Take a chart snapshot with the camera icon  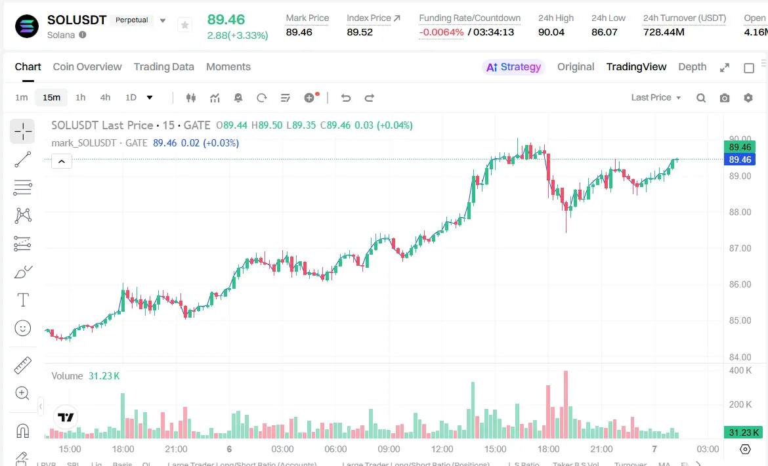725,98
